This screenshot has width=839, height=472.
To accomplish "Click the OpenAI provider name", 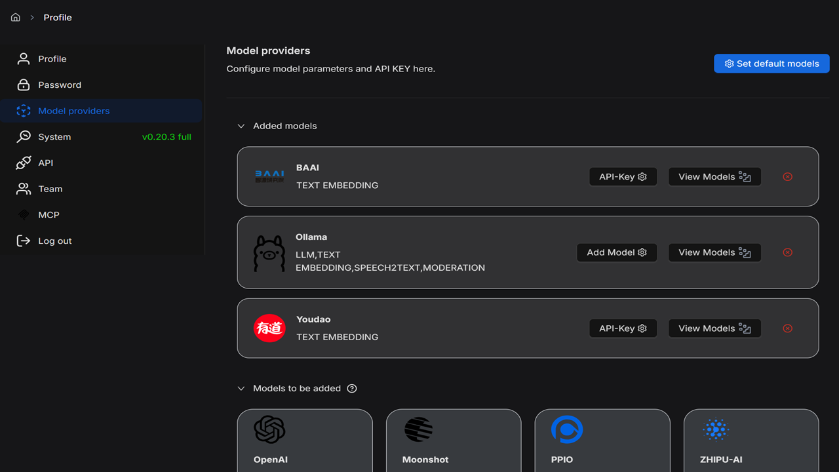I will (271, 460).
